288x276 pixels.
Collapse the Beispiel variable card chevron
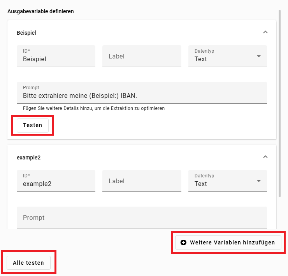pos(265,32)
